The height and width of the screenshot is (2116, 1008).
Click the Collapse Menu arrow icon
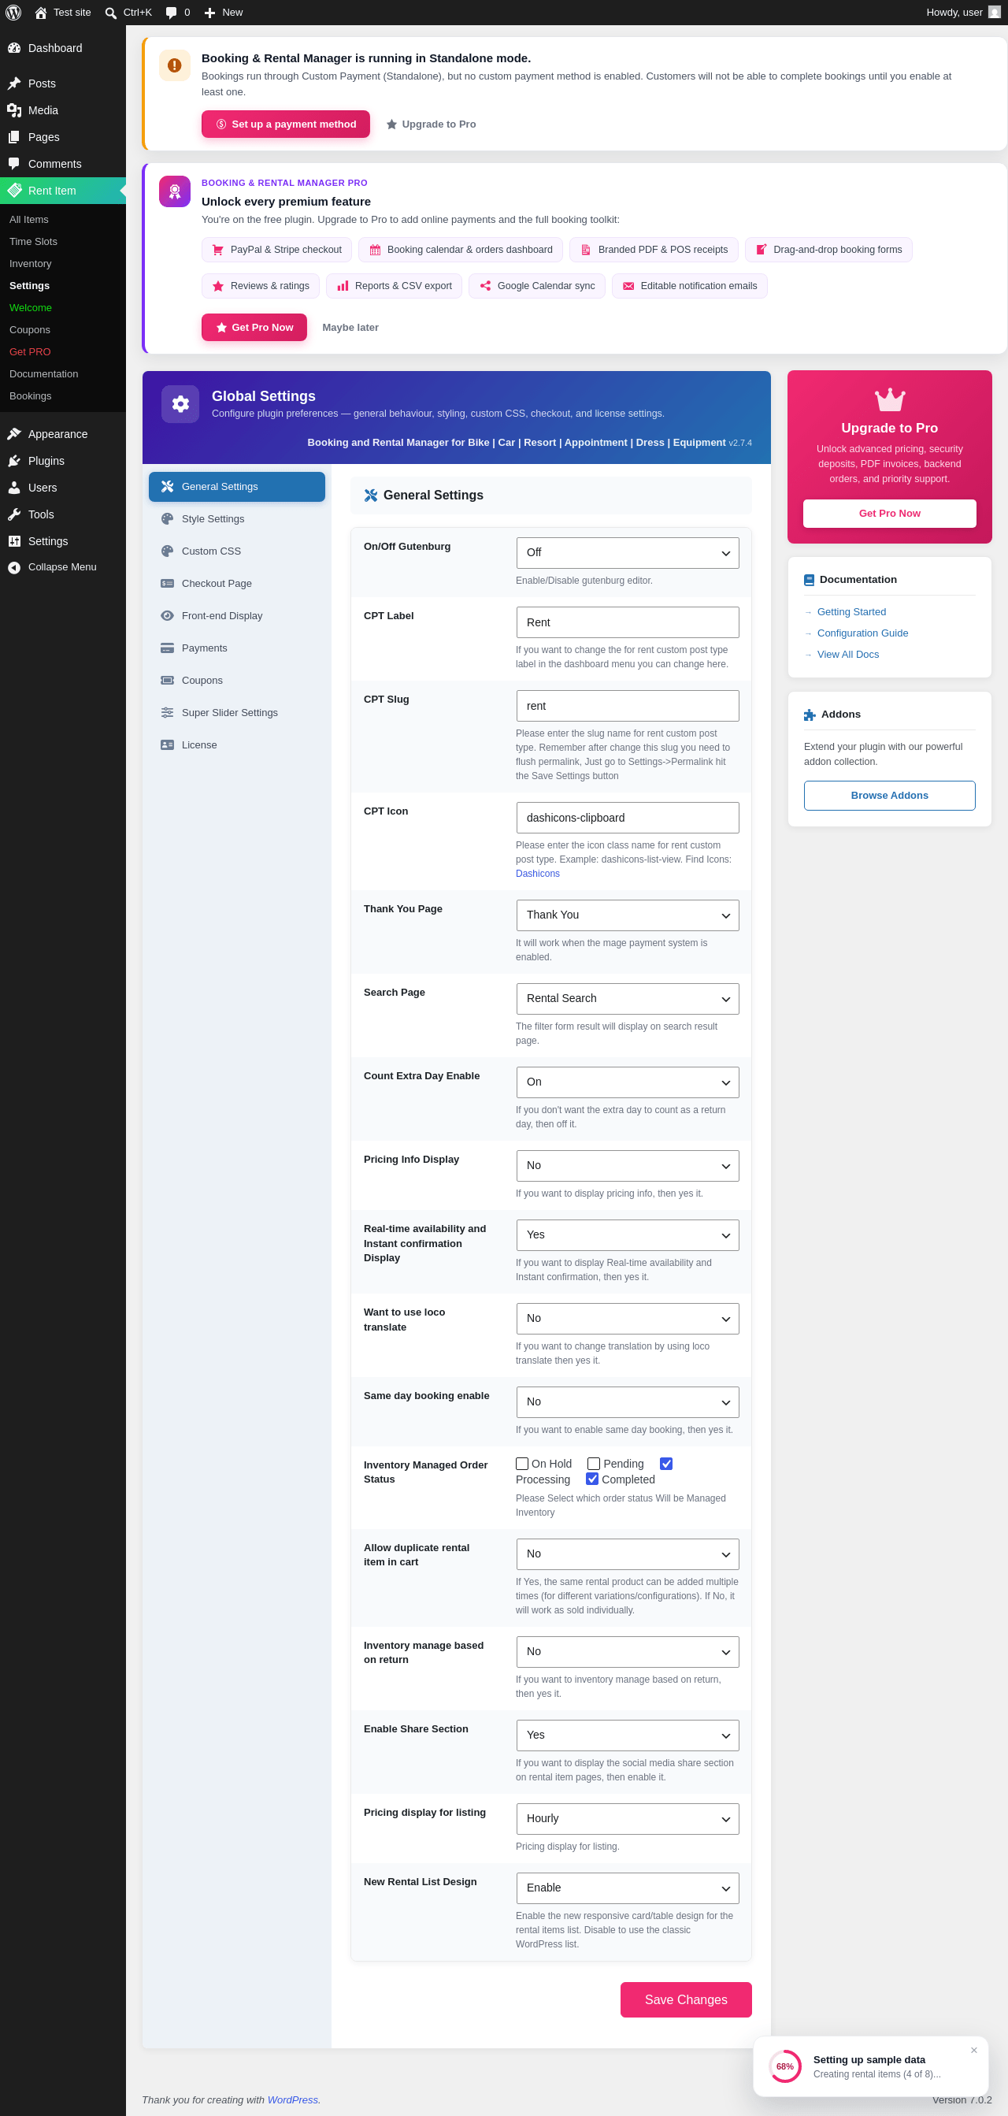click(x=14, y=568)
